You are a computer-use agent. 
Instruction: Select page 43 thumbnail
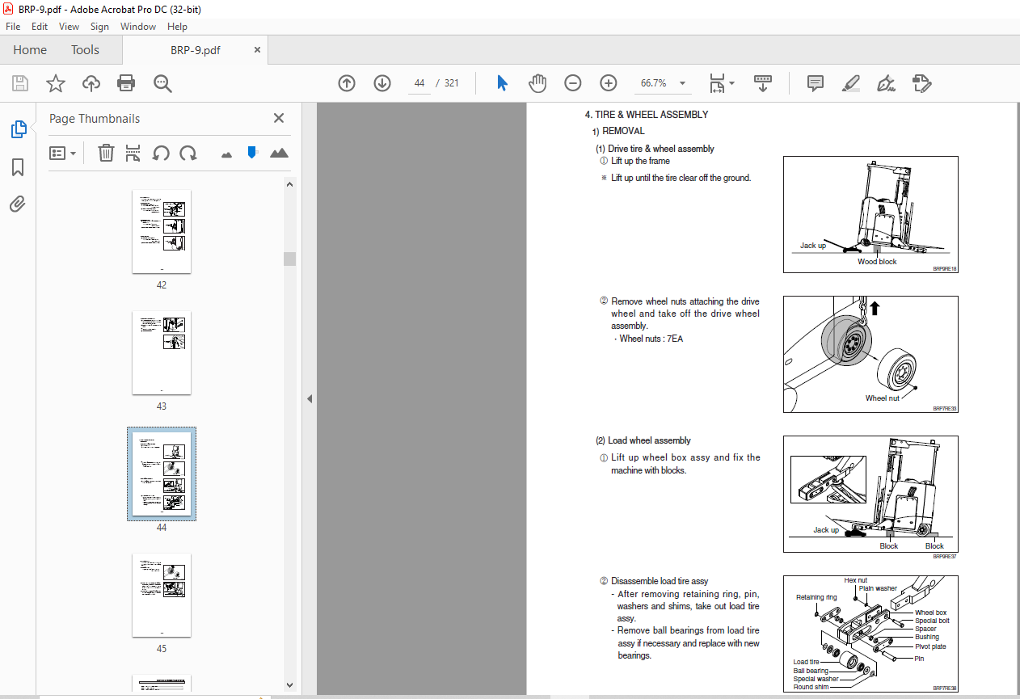pos(162,353)
